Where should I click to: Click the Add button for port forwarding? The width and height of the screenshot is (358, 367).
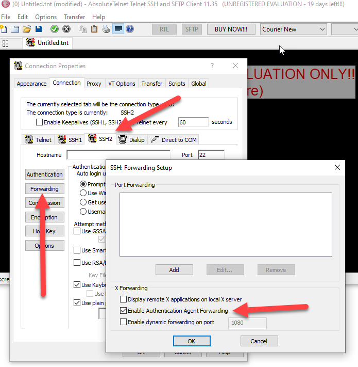pyautogui.click(x=174, y=270)
